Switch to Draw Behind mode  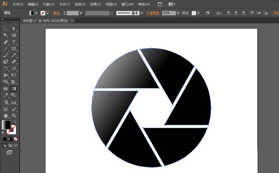[x=10, y=145]
